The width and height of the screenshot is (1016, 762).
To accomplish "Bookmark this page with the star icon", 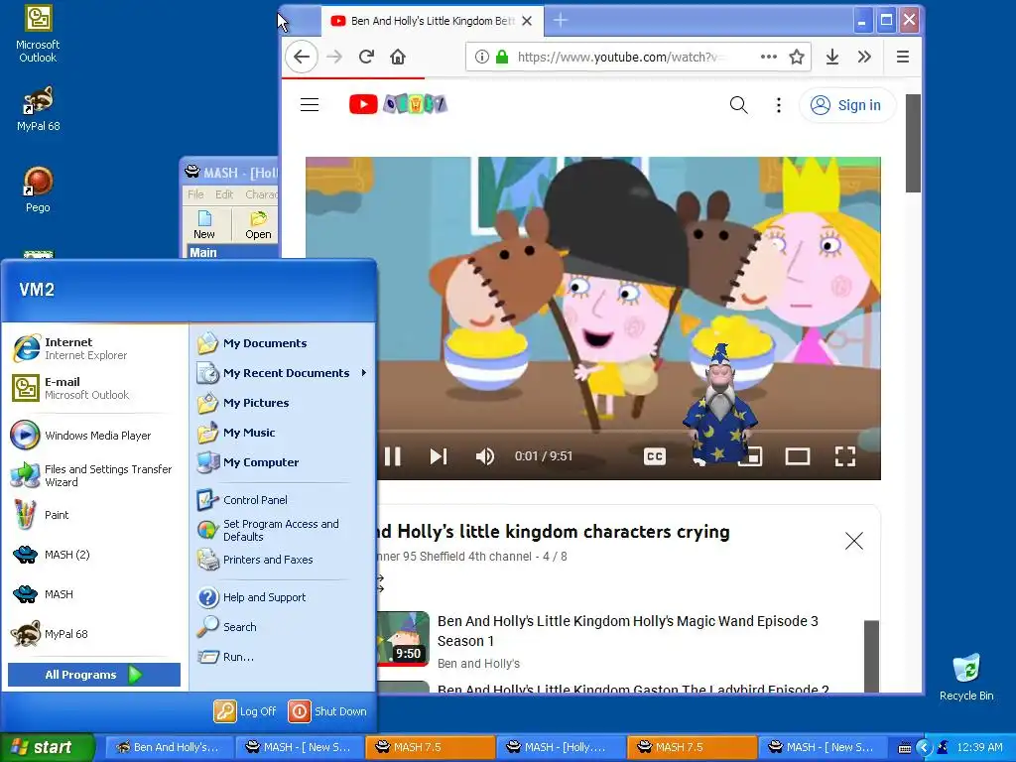I will click(797, 57).
